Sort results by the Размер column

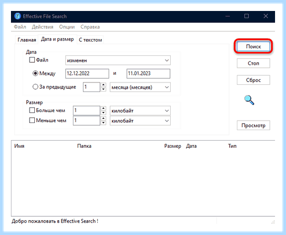173,146
